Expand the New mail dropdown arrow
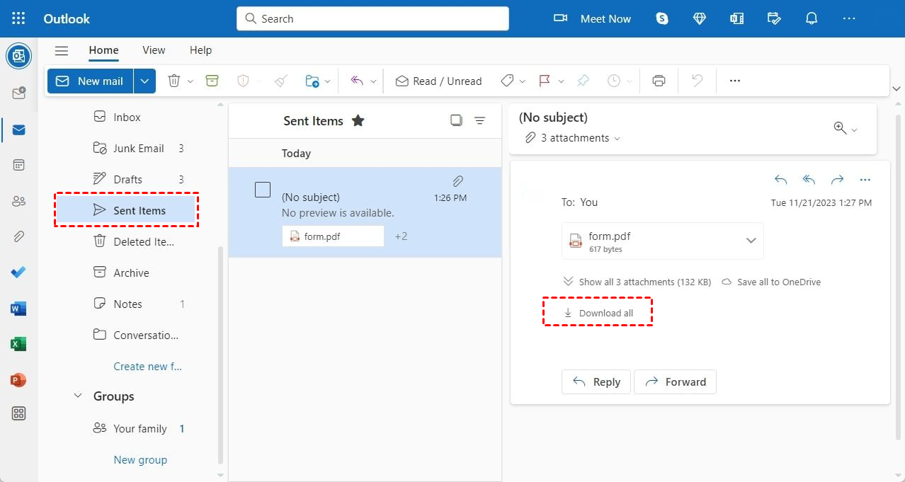 coord(144,81)
